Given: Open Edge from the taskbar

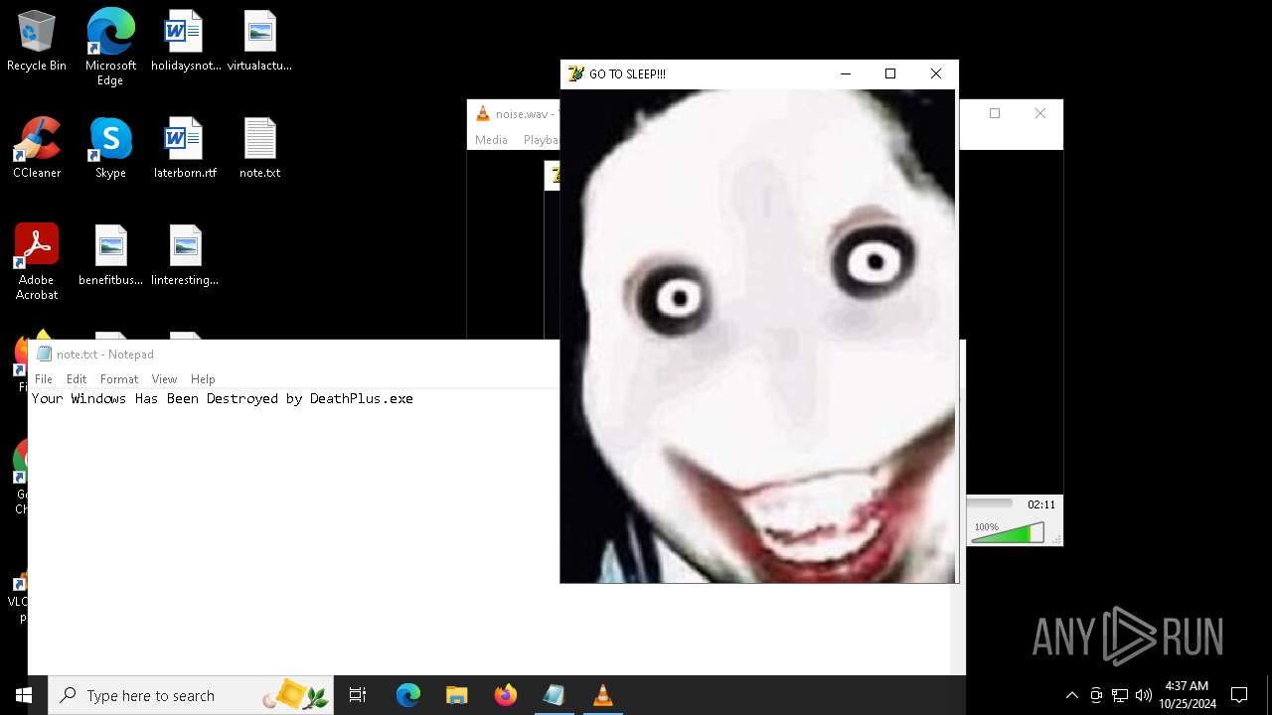Looking at the screenshot, I should [x=408, y=695].
